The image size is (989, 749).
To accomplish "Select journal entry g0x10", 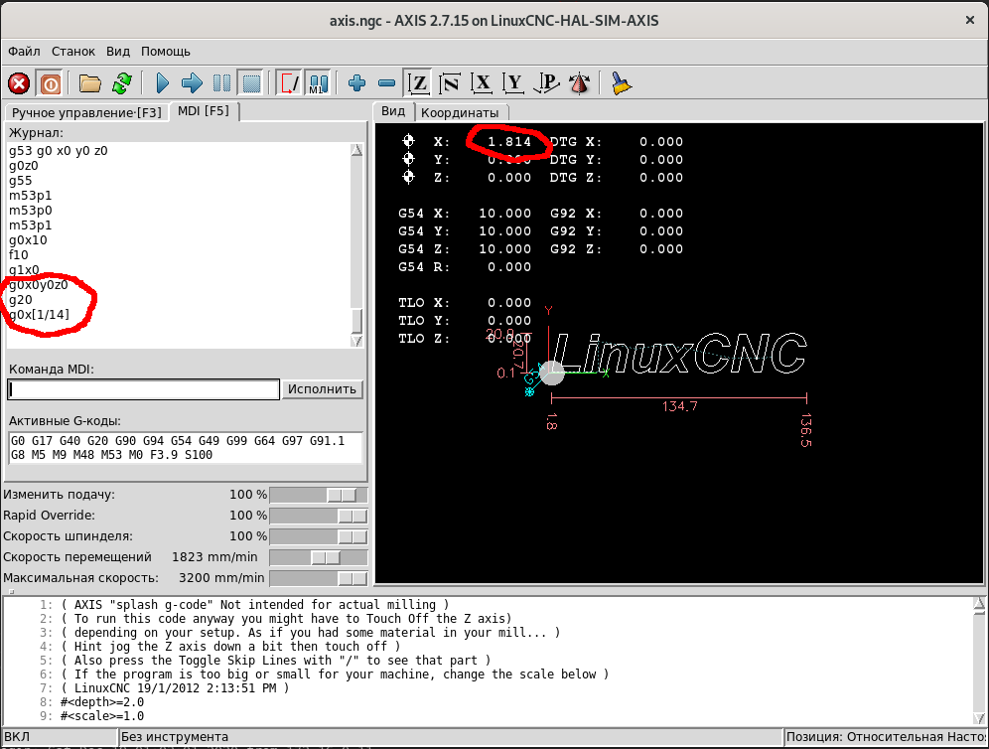I will pos(28,239).
